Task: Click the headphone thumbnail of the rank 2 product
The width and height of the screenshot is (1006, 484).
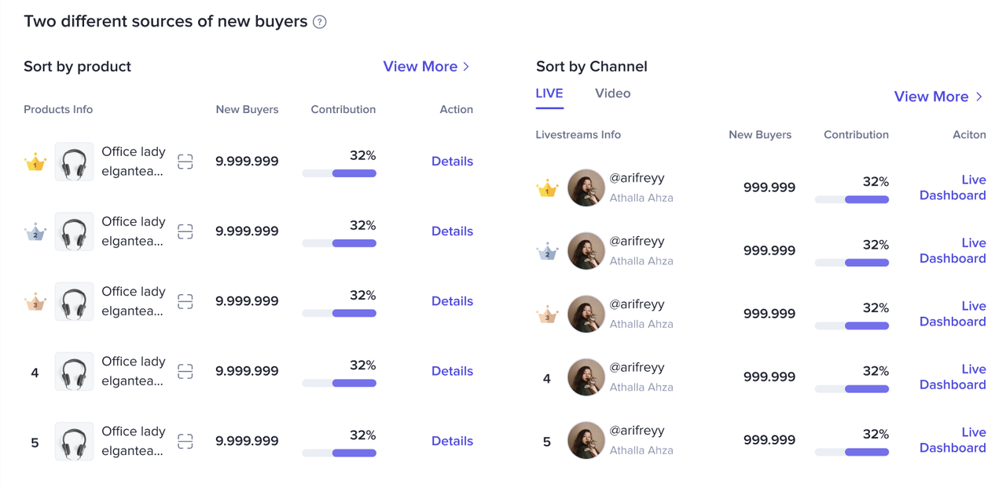Action: [75, 231]
